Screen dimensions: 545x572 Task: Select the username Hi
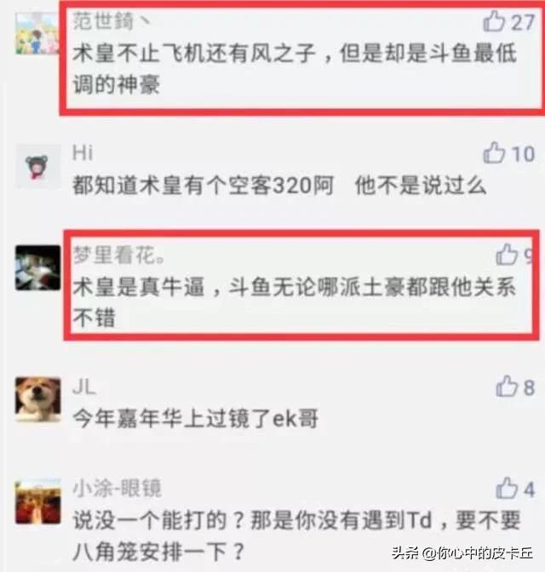pyautogui.click(x=83, y=152)
